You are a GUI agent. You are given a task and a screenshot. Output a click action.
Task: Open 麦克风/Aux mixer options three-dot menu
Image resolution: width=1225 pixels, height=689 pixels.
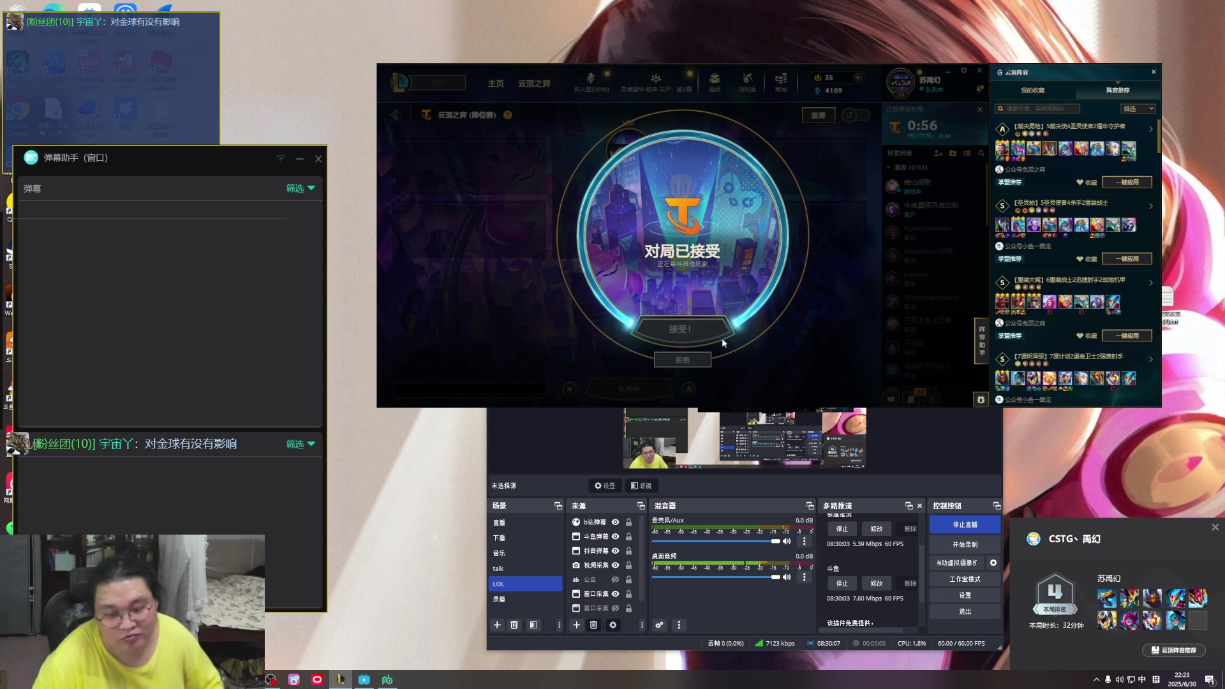[x=804, y=541]
